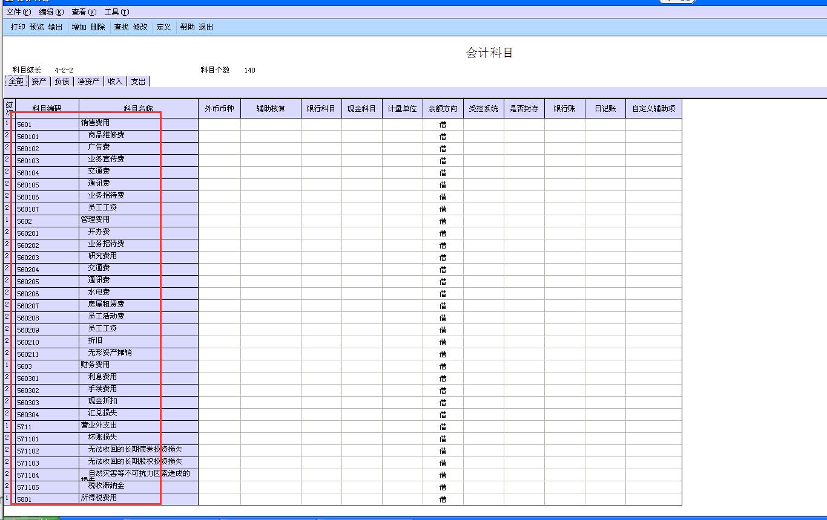
Task: Select the 开办费 account name
Action: [x=99, y=232]
